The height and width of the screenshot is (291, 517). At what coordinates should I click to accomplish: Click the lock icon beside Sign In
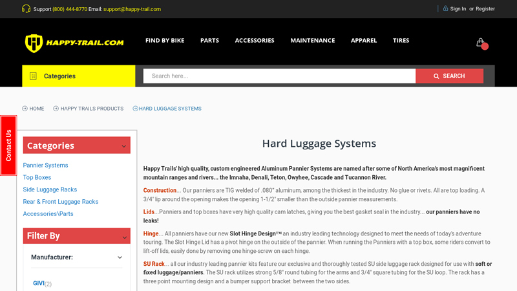[x=445, y=8]
